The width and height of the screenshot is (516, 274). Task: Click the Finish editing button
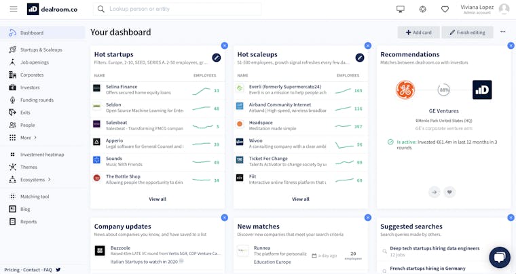pos(467,32)
